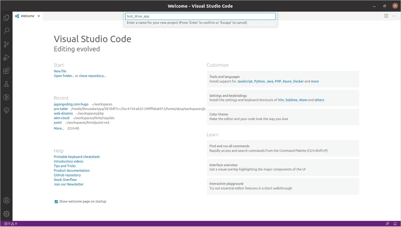The image size is (401, 227).
Task: Open the Manage gear icon
Action: click(x=6, y=214)
